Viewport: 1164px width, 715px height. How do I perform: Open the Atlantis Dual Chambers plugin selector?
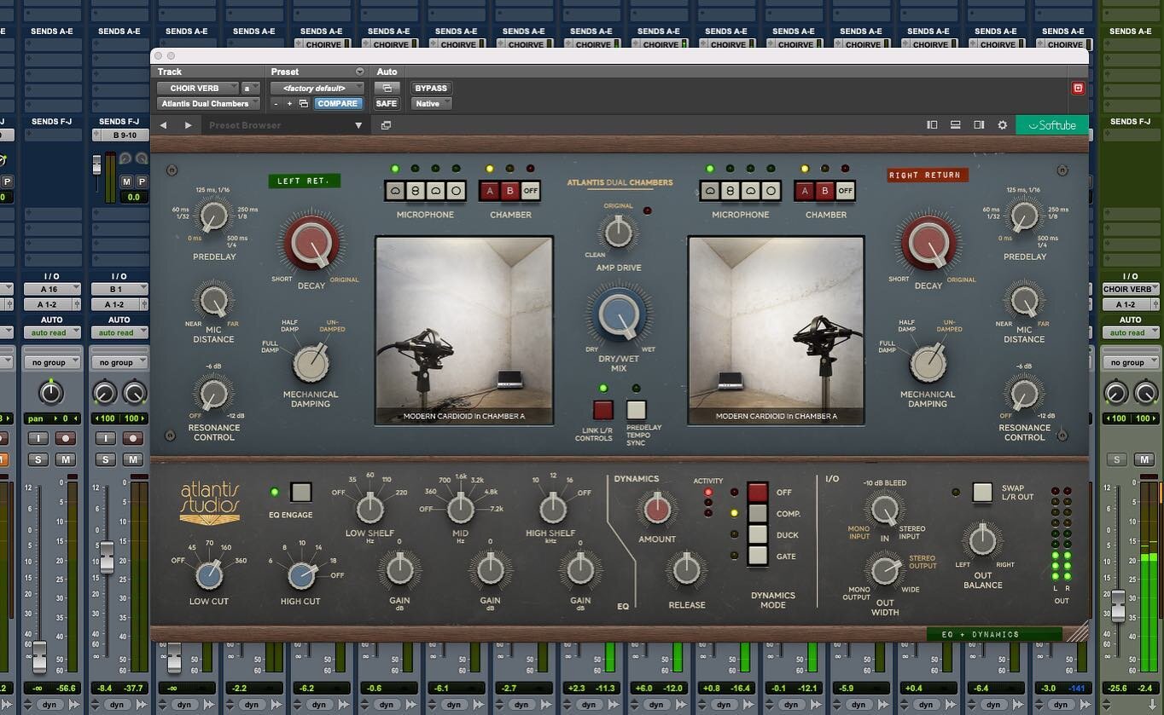(209, 104)
